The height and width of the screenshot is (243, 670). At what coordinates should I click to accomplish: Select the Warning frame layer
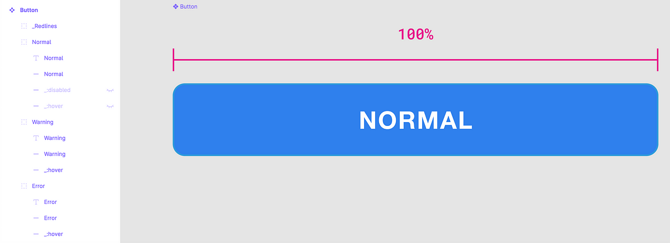[60, 122]
